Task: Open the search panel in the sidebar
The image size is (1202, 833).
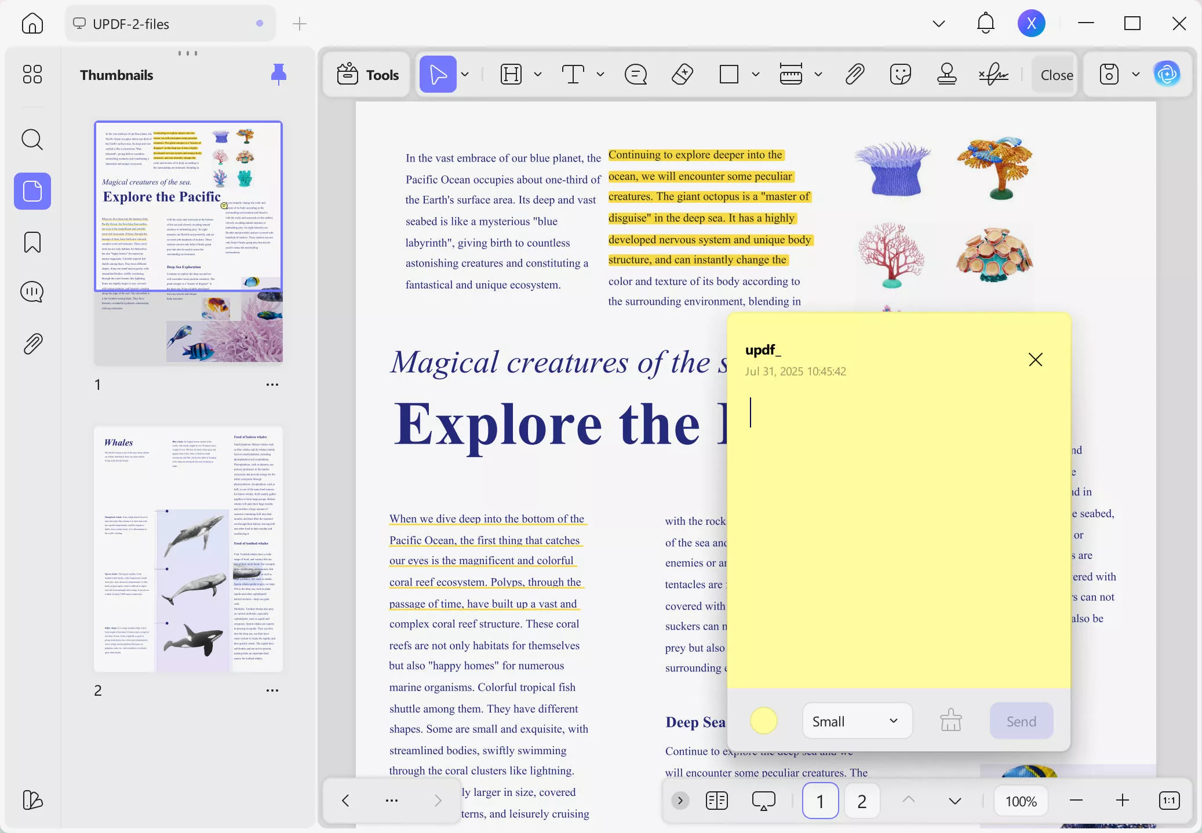Action: tap(32, 140)
